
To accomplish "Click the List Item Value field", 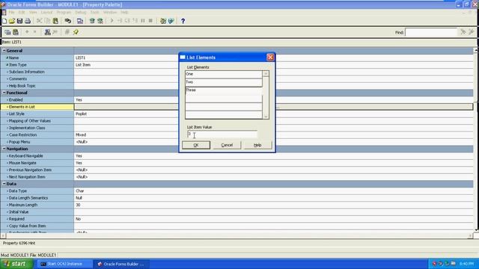I will tap(222, 134).
